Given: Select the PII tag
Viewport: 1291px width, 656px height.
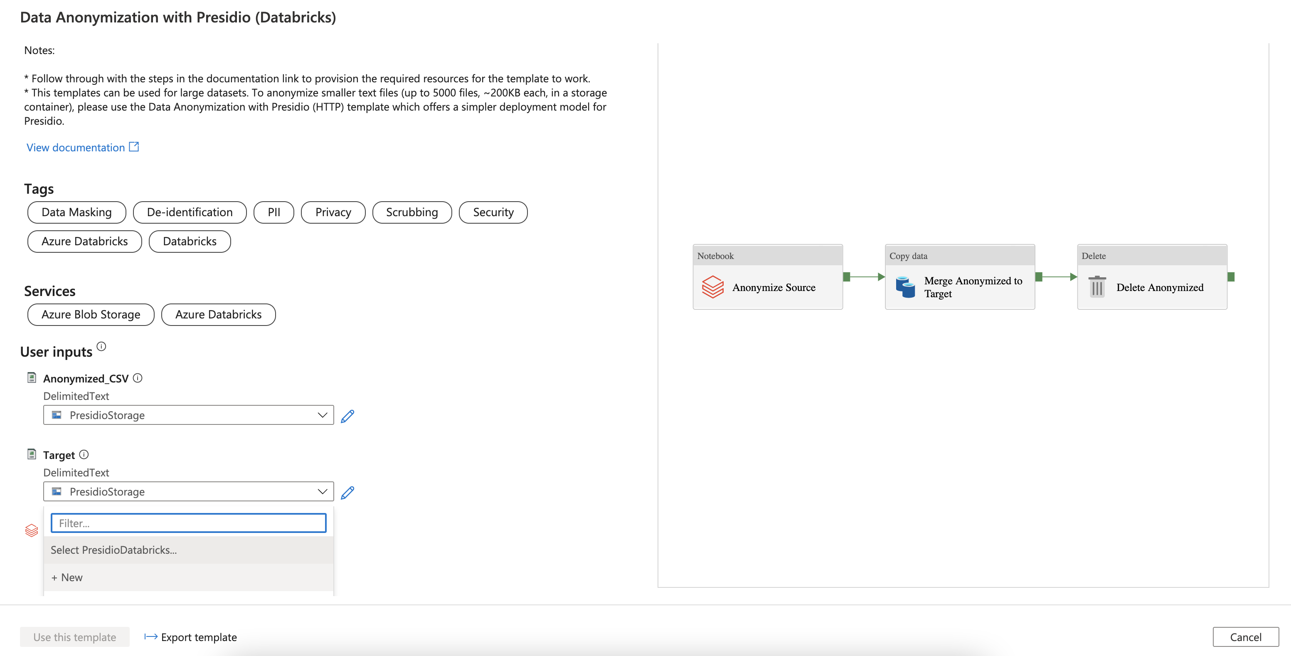Looking at the screenshot, I should pos(273,212).
